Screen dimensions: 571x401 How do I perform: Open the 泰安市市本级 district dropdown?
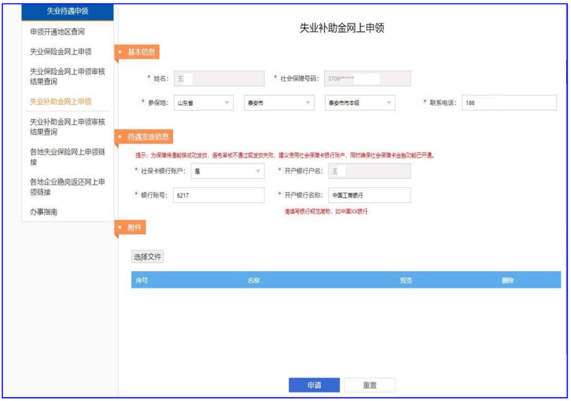(x=360, y=103)
